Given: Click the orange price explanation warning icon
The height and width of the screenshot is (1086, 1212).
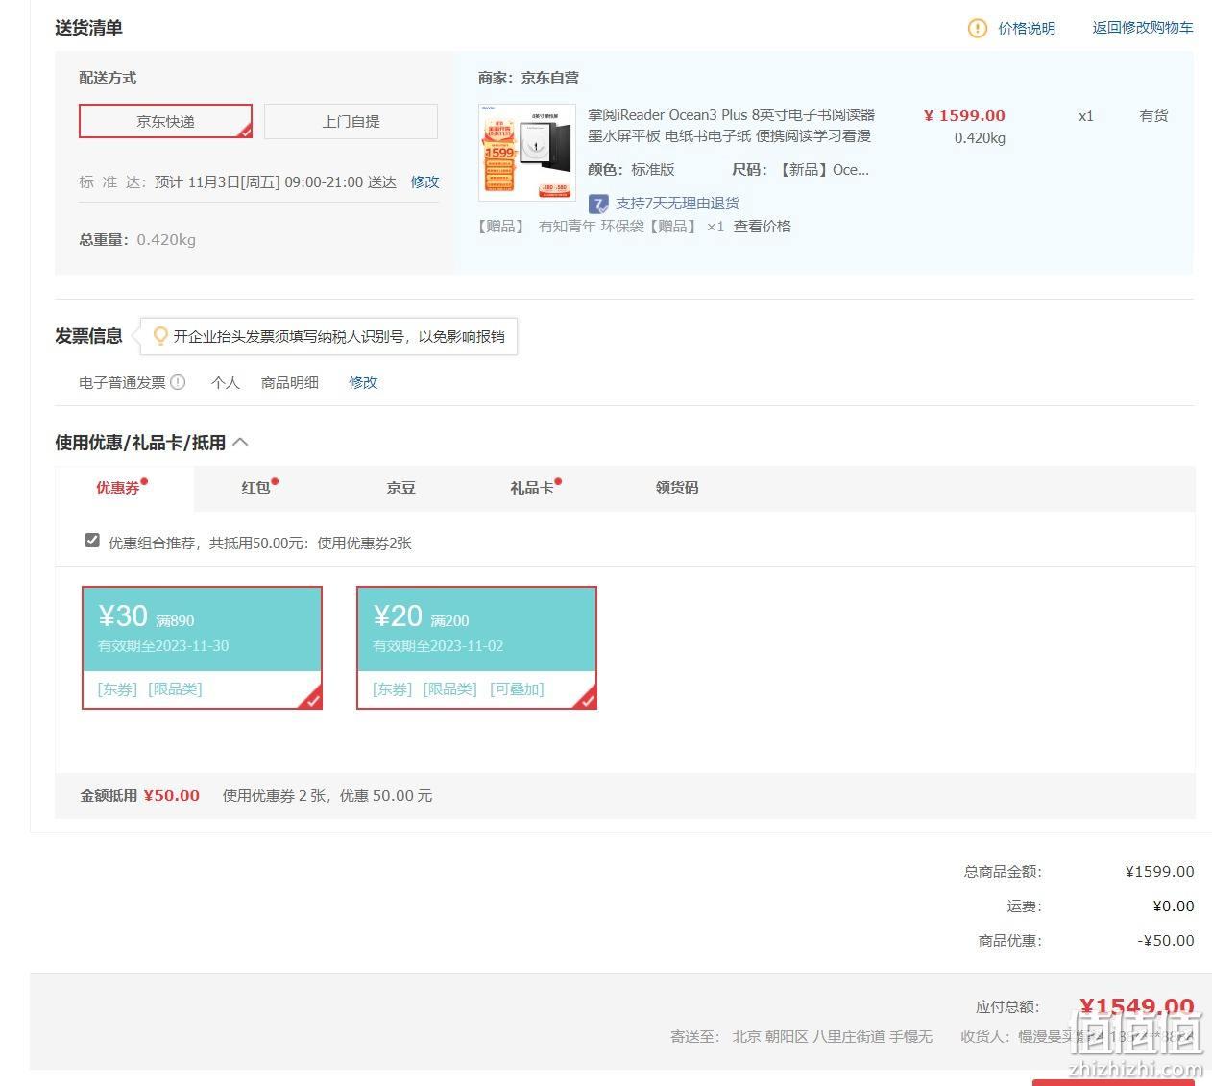Looking at the screenshot, I should coord(977,28).
